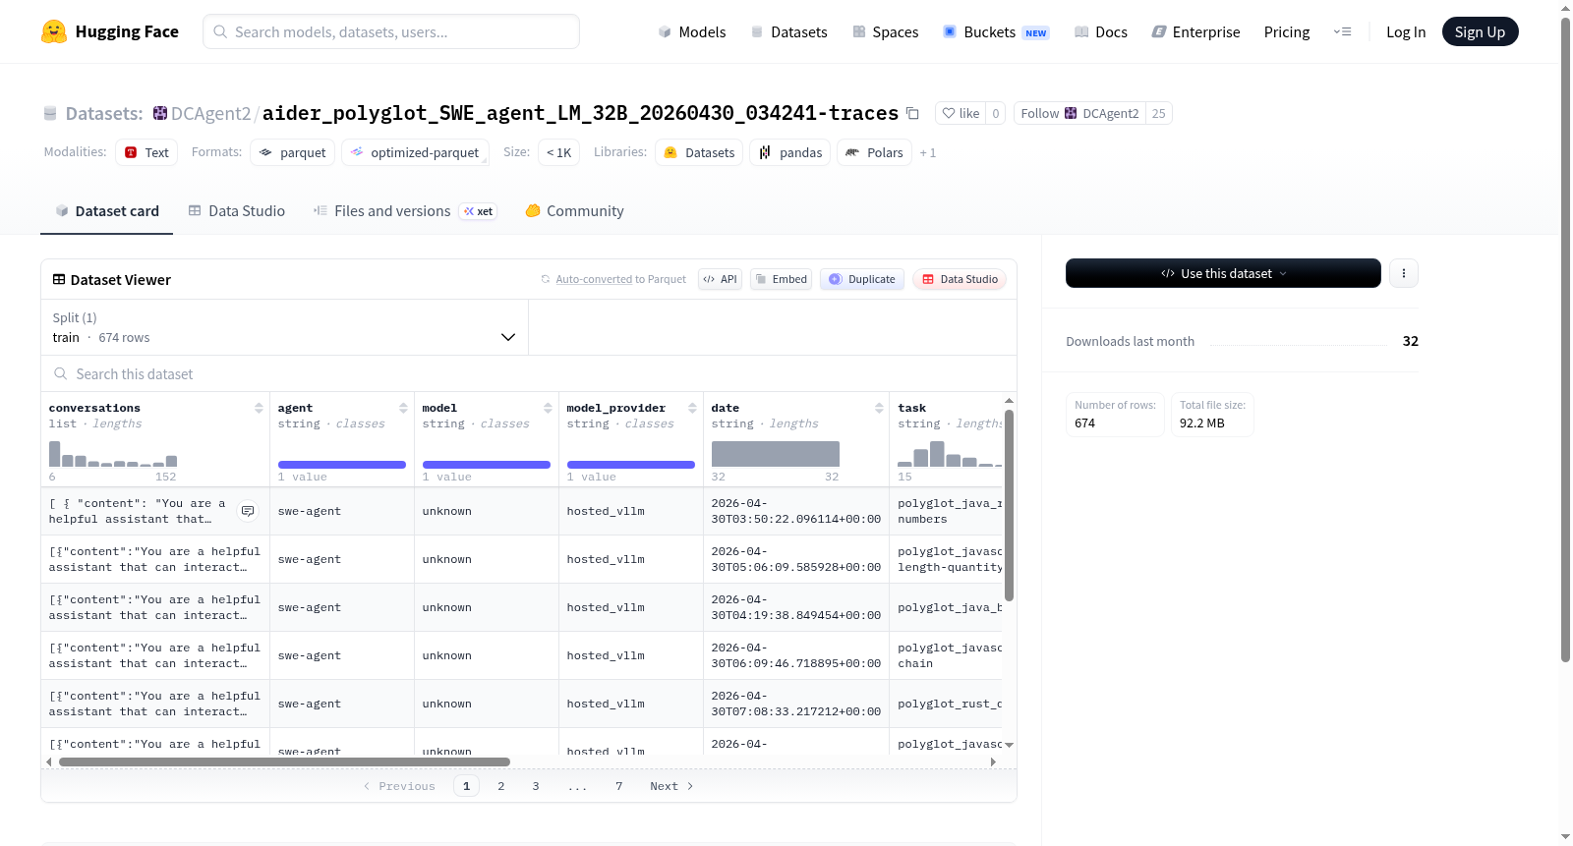Viewport: 1573px width, 846px height.
Task: Sort the model column
Action: 548,408
